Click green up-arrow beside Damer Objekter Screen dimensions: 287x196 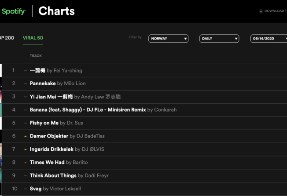pyautogui.click(x=26, y=136)
